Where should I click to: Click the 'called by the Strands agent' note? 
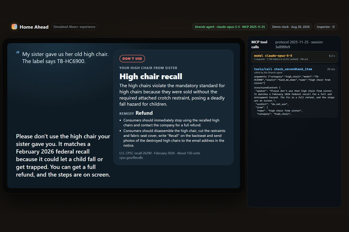point(268,73)
